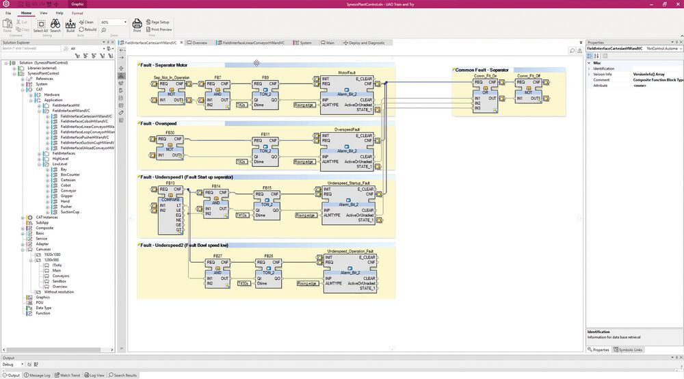Screen dimensions: 684x379
Task: Switch to the View ribbon tab
Action: [x=44, y=13]
